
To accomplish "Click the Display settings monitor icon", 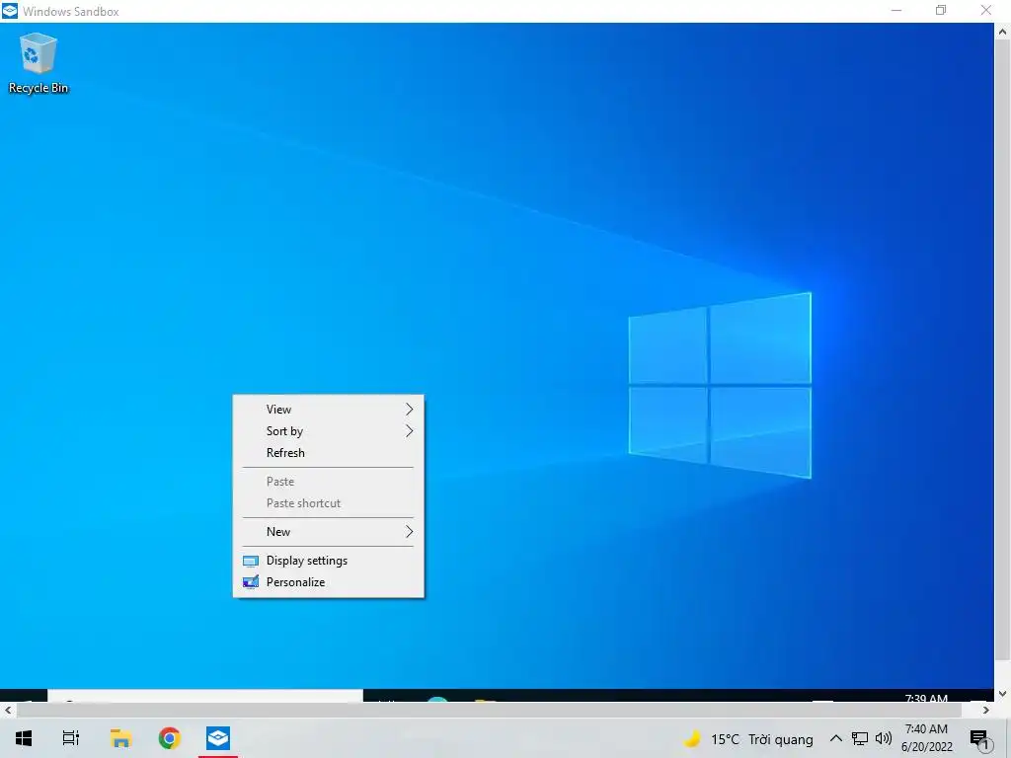I will pos(250,561).
